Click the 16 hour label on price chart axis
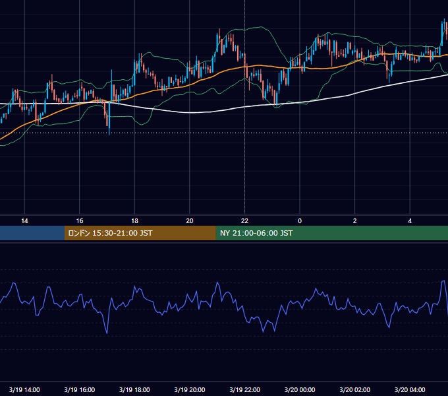 (80, 221)
